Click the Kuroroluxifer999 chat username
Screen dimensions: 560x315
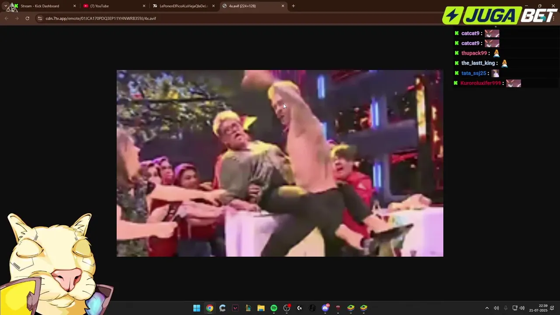[480, 83]
